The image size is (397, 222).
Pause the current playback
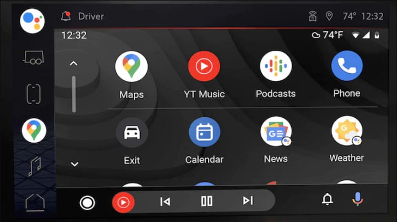(207, 201)
